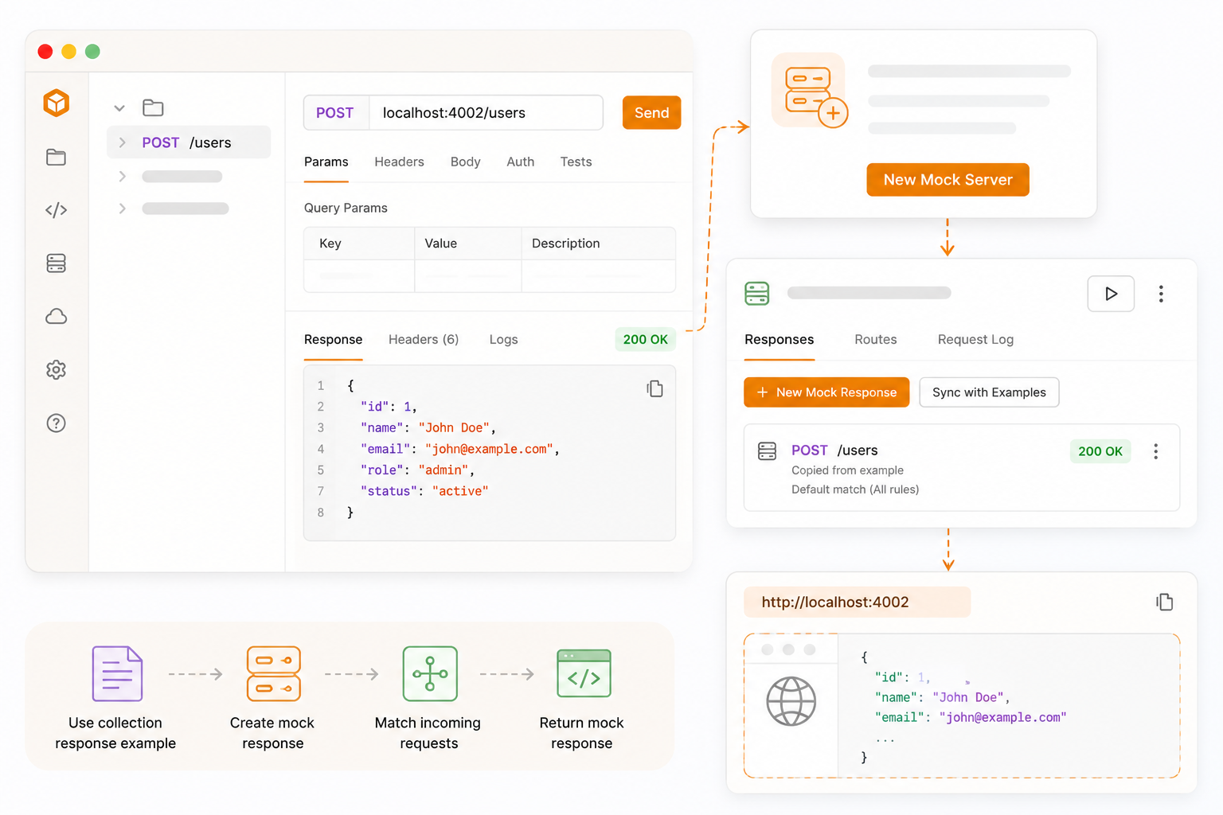This screenshot has height=815, width=1223.
Task: Click the Query Params label
Action: coord(346,208)
